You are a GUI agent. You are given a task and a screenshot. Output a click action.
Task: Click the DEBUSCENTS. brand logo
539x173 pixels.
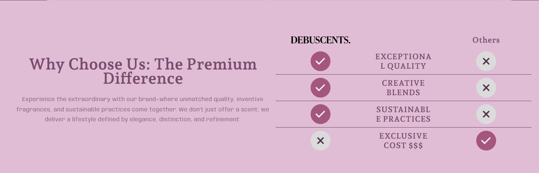320,40
